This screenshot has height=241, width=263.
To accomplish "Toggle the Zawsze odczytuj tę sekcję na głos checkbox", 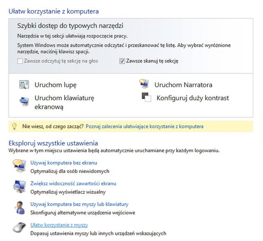I will 20,61.
